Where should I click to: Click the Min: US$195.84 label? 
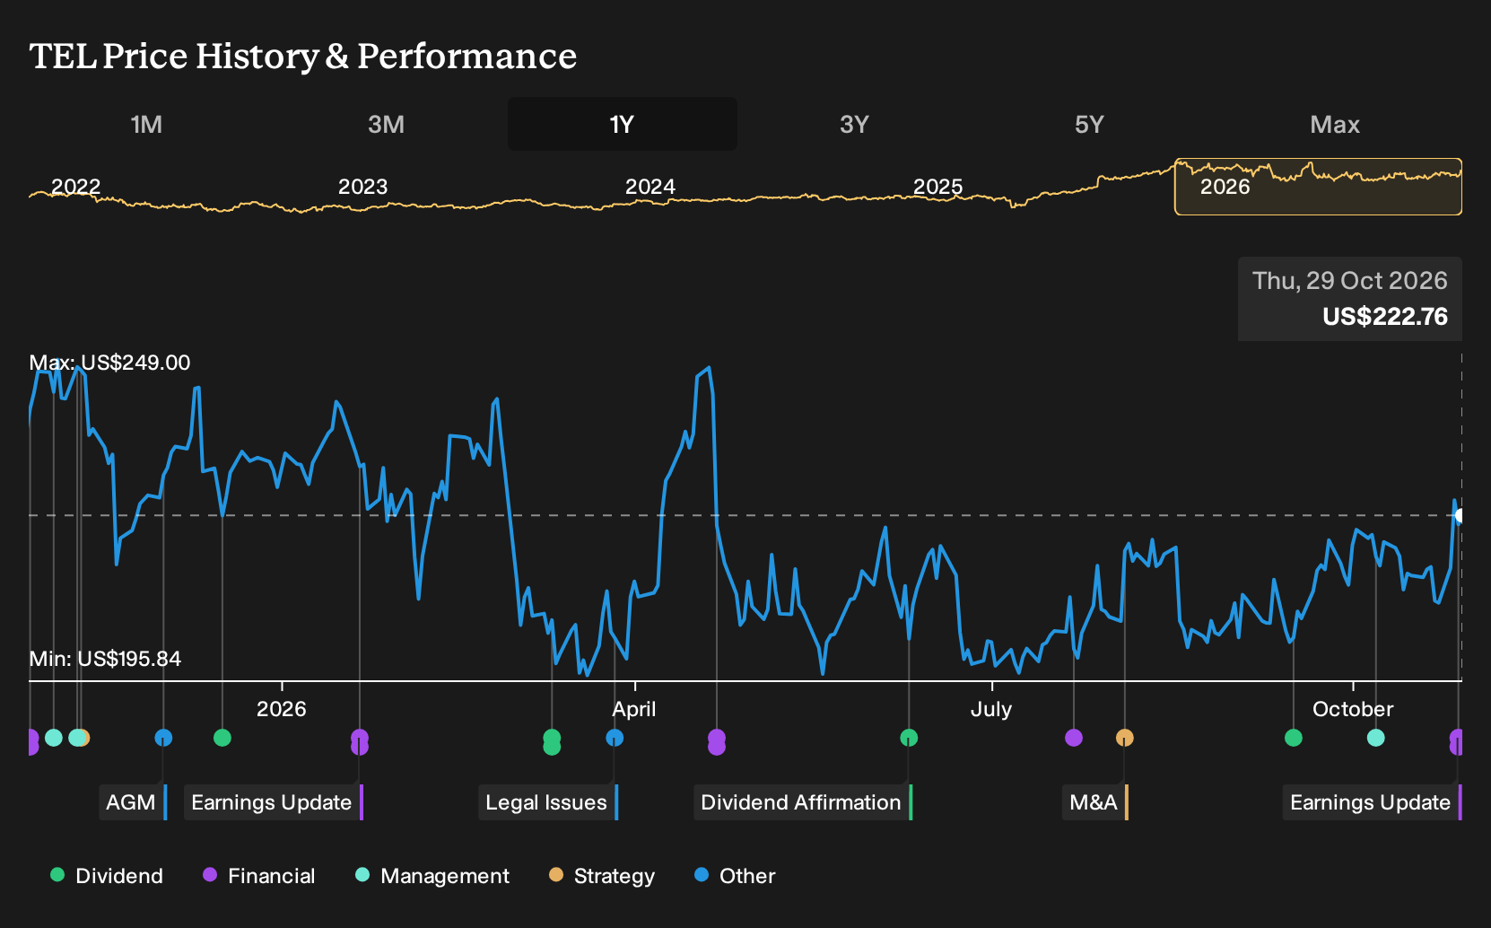[x=105, y=659]
